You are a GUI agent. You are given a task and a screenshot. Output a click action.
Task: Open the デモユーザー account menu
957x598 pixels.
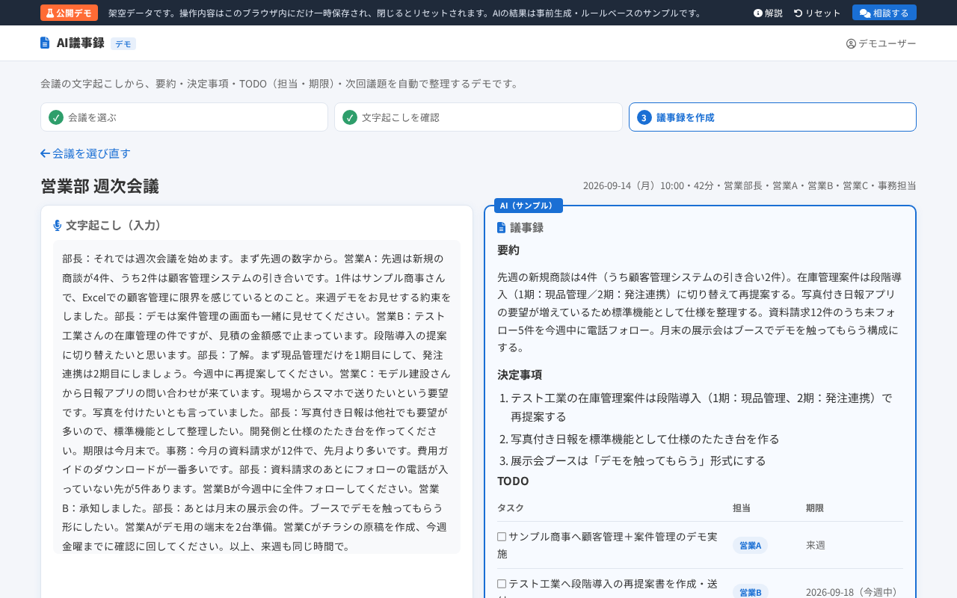[x=881, y=43]
